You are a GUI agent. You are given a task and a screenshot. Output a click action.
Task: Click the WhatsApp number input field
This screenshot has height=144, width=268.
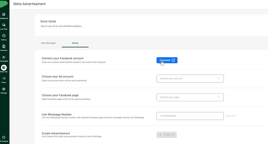tap(190, 116)
